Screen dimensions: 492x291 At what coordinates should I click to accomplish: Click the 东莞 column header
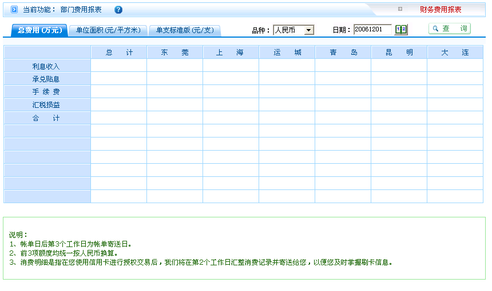click(174, 52)
